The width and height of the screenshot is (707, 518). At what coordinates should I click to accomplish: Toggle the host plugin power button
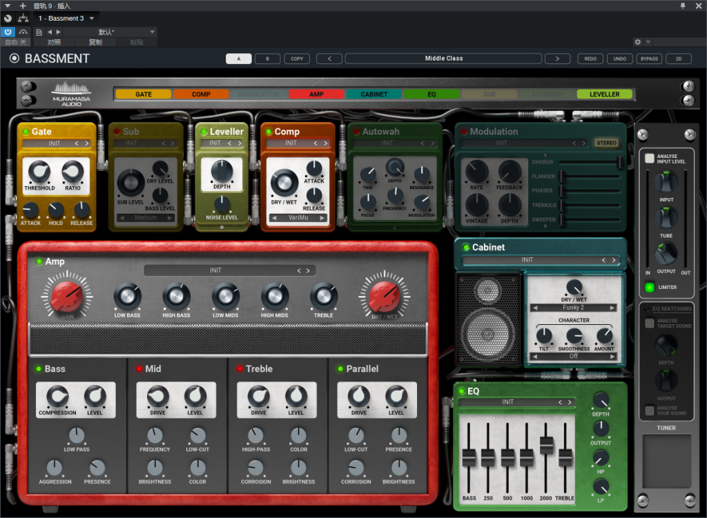[x=8, y=32]
